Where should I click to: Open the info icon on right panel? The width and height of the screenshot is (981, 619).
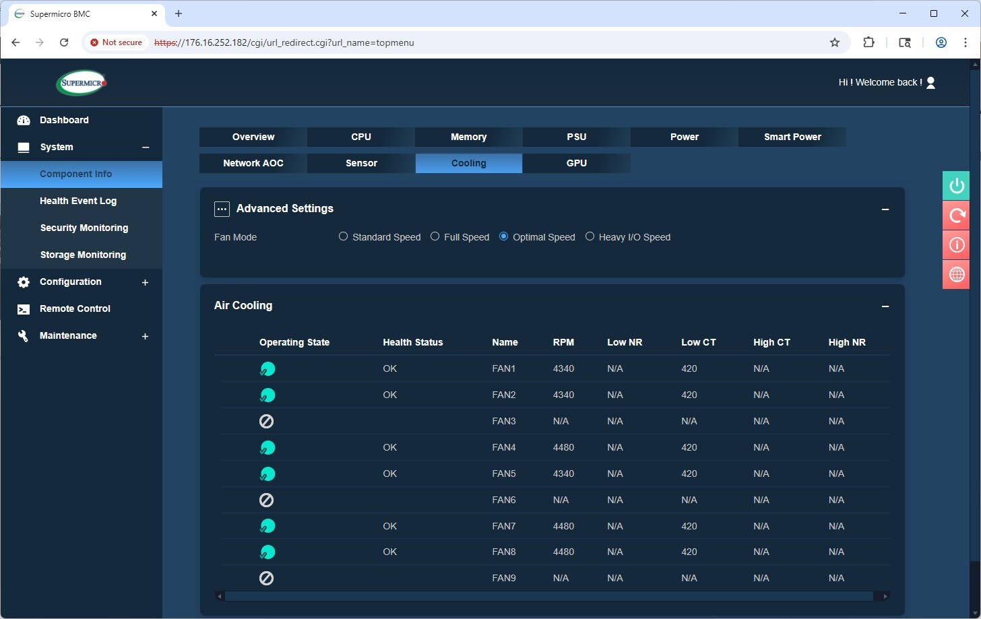[956, 245]
